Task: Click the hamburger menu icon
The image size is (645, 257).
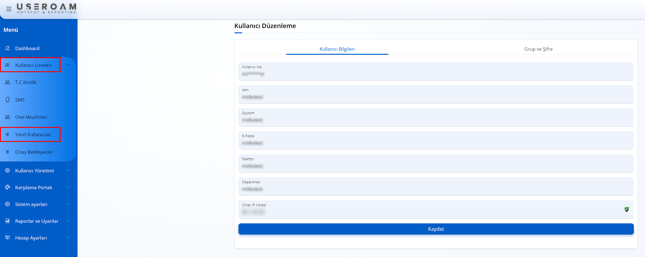Action: (9, 9)
